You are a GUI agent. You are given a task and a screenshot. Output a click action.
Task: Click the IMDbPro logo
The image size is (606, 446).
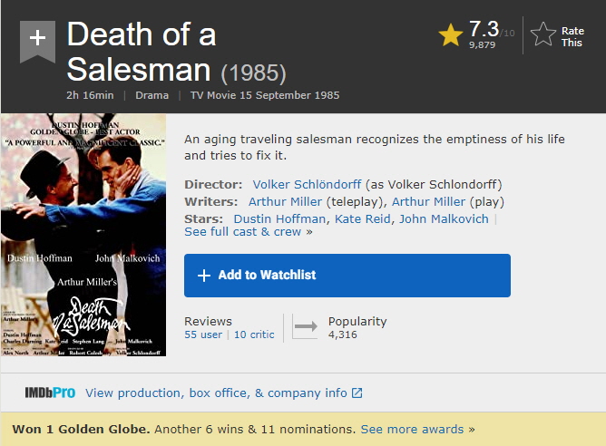[x=50, y=393]
